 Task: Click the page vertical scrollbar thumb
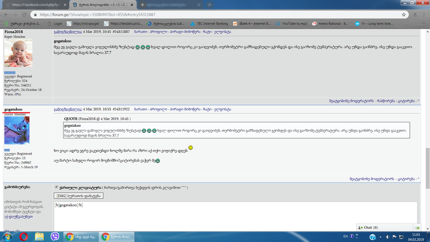click(427, 168)
